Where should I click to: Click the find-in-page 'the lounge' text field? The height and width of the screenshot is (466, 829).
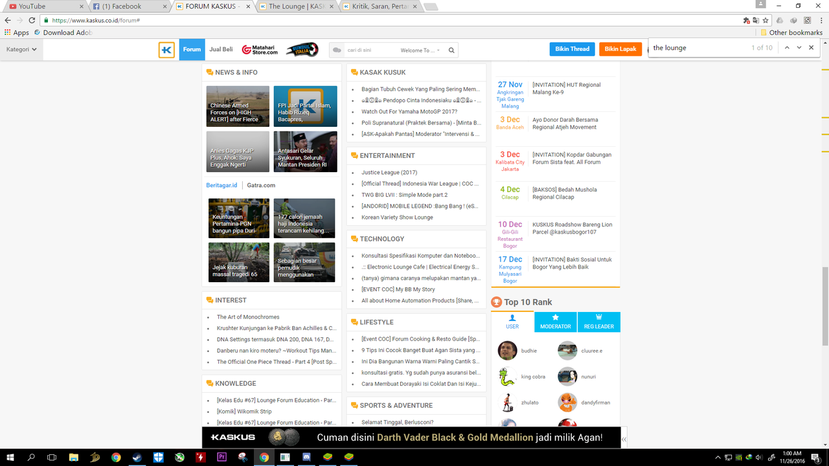pyautogui.click(x=698, y=47)
